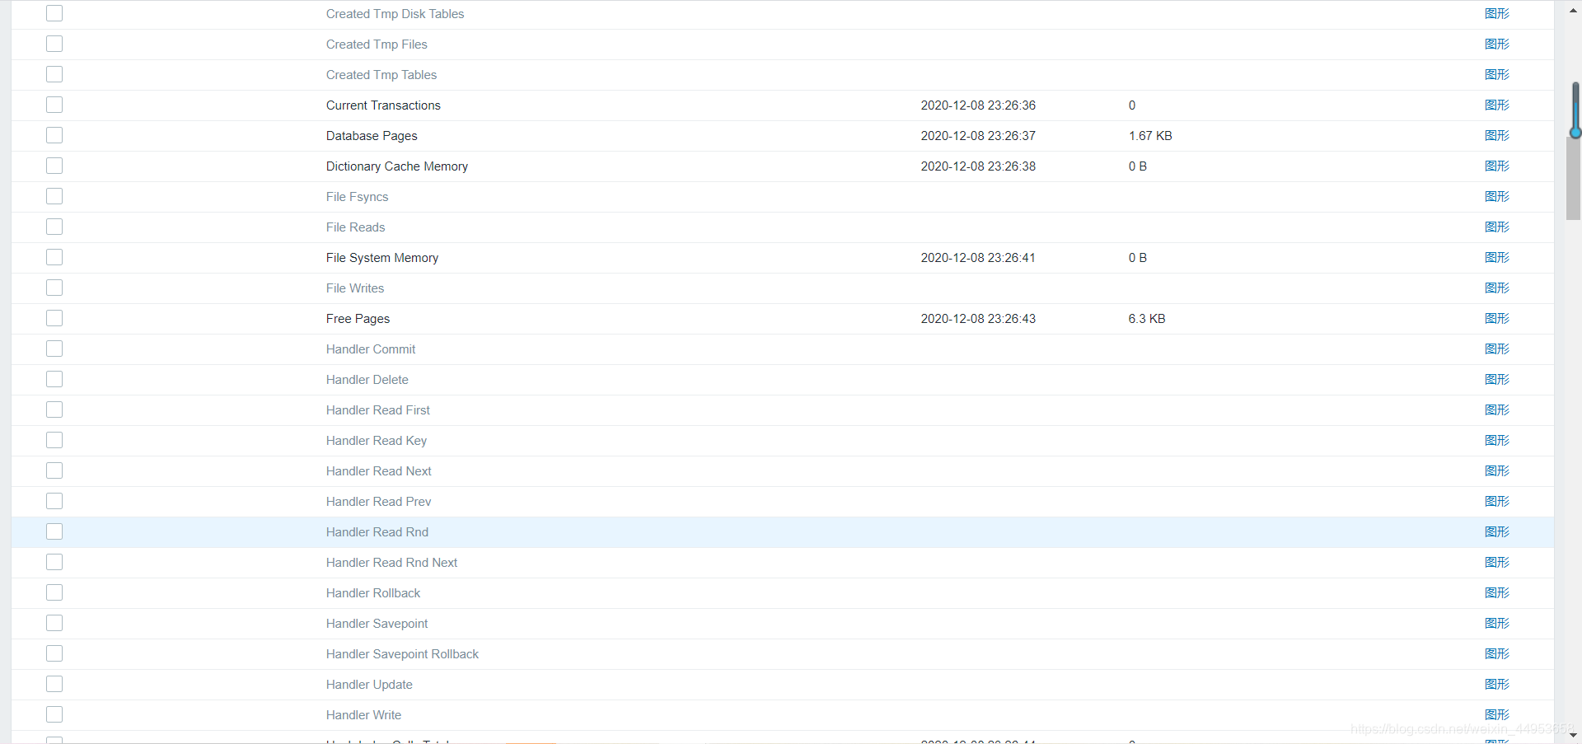Click the scrollbar down arrow
The height and width of the screenshot is (744, 1582).
[x=1573, y=735]
